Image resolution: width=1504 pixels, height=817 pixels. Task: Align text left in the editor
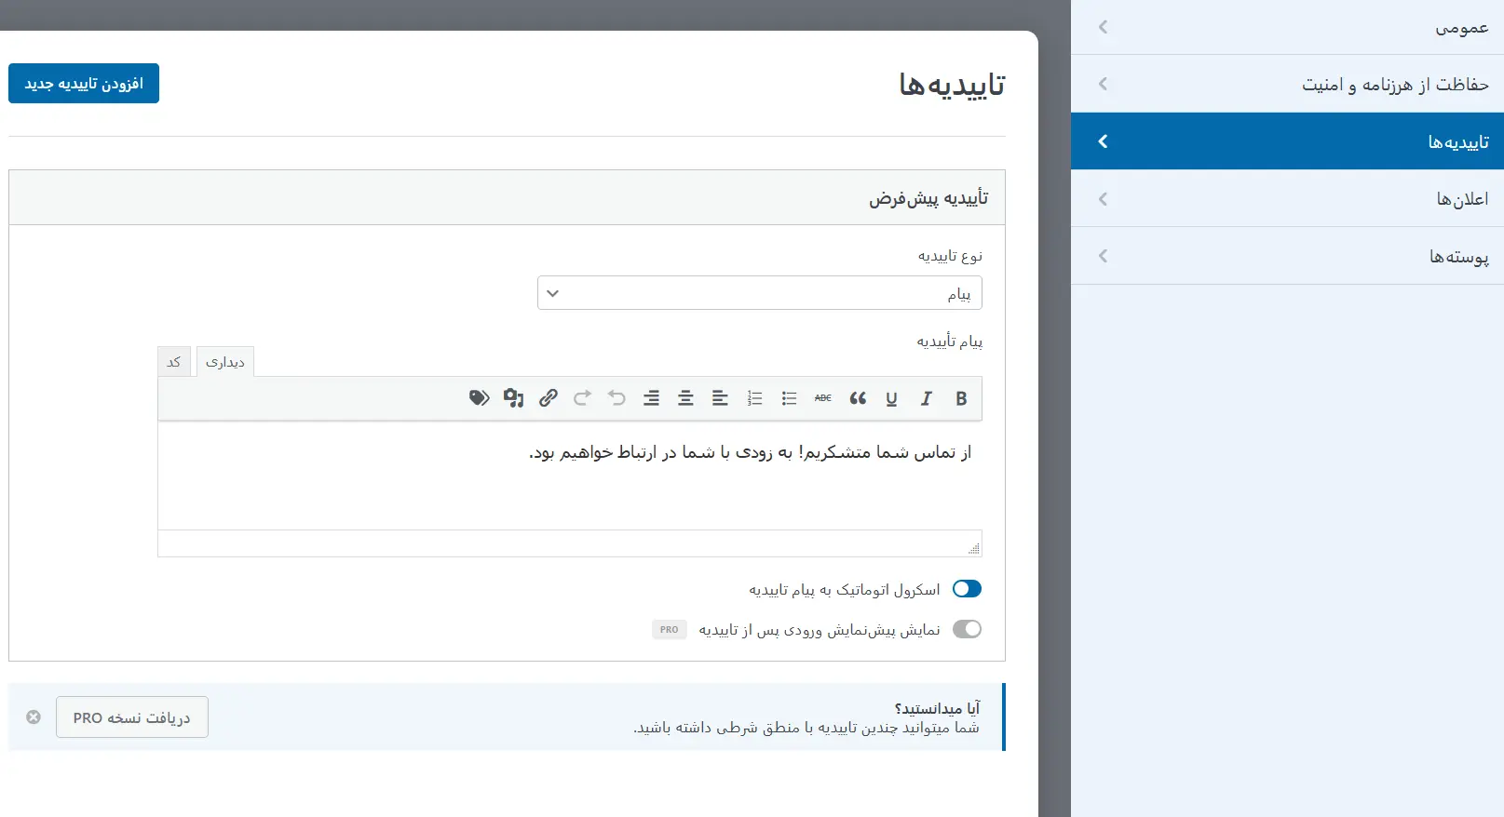[720, 398]
